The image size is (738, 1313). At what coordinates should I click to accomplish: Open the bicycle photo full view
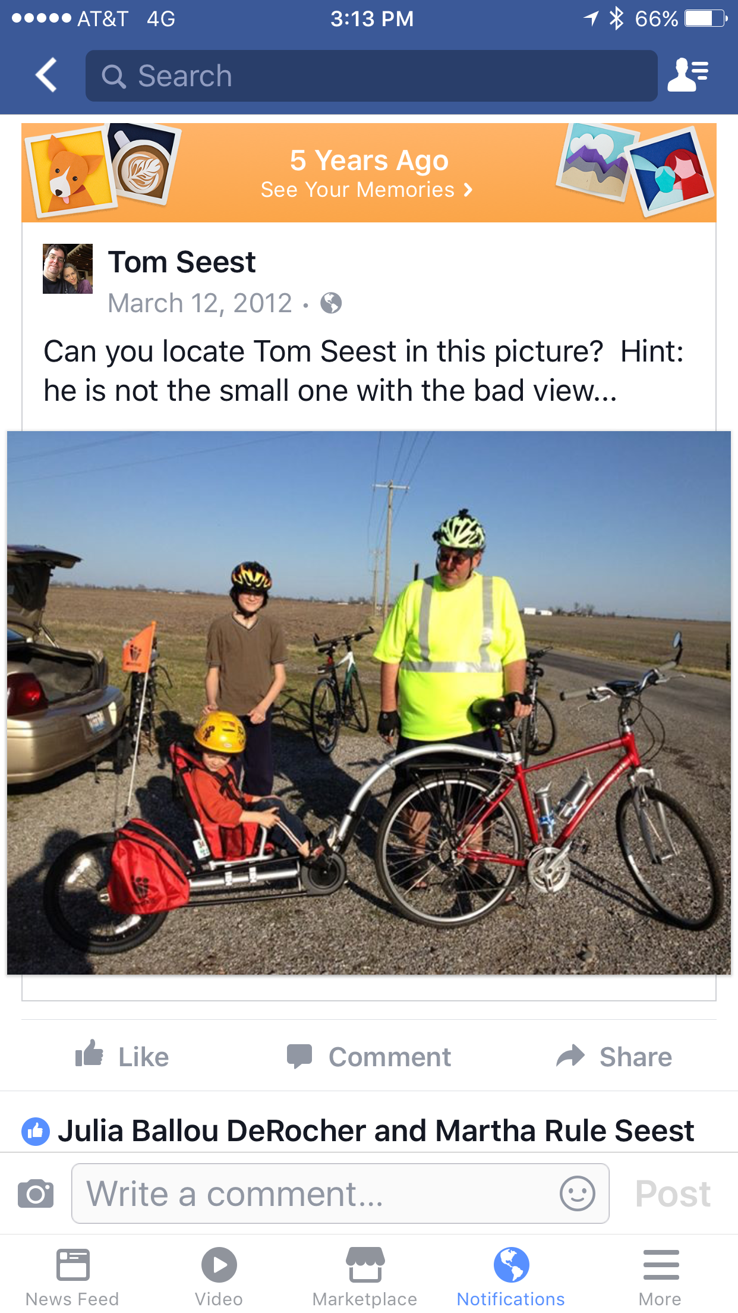coord(369,702)
